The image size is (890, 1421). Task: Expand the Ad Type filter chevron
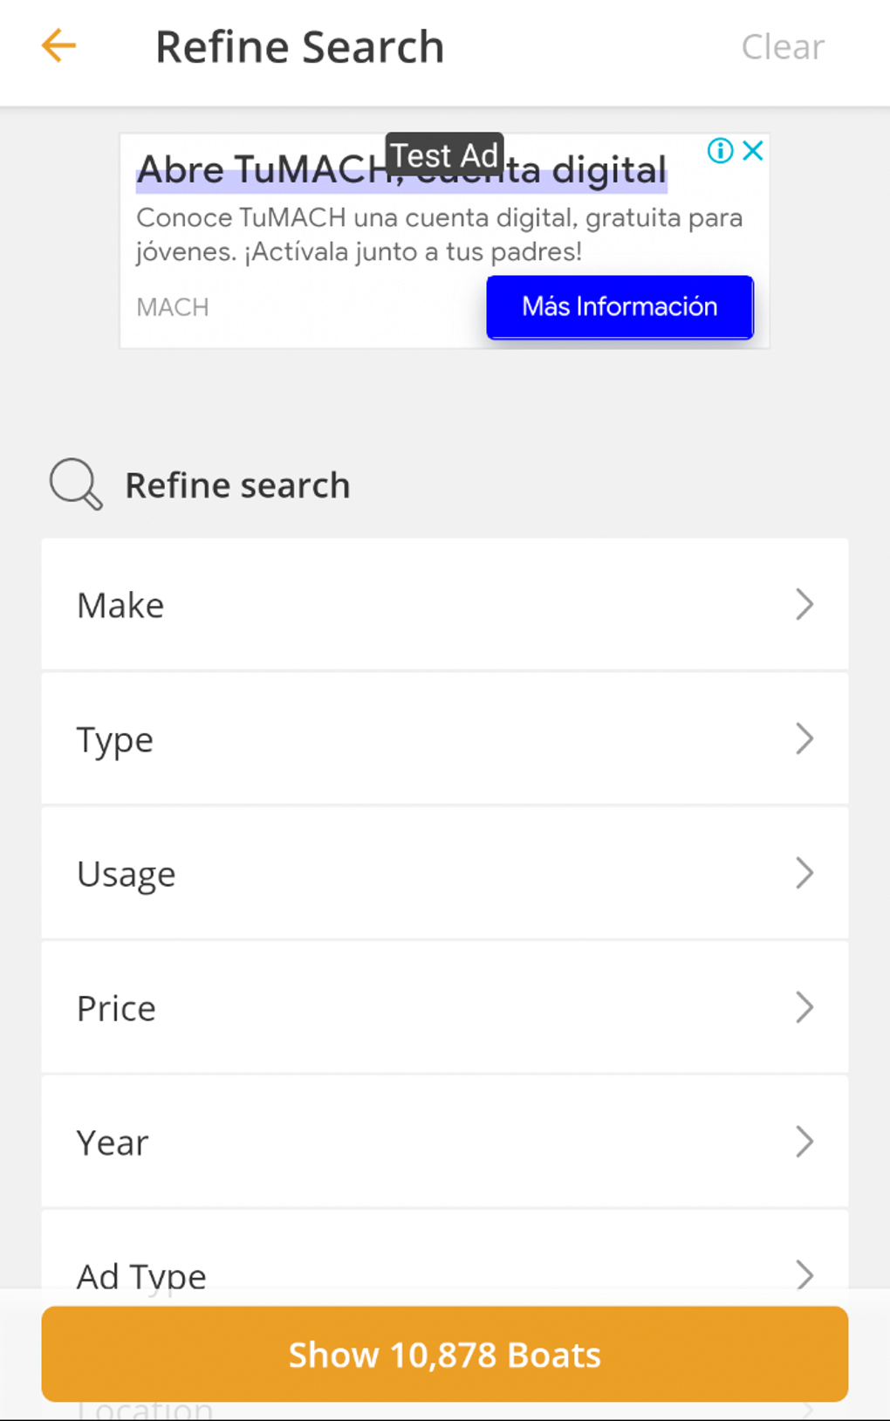[804, 1274]
